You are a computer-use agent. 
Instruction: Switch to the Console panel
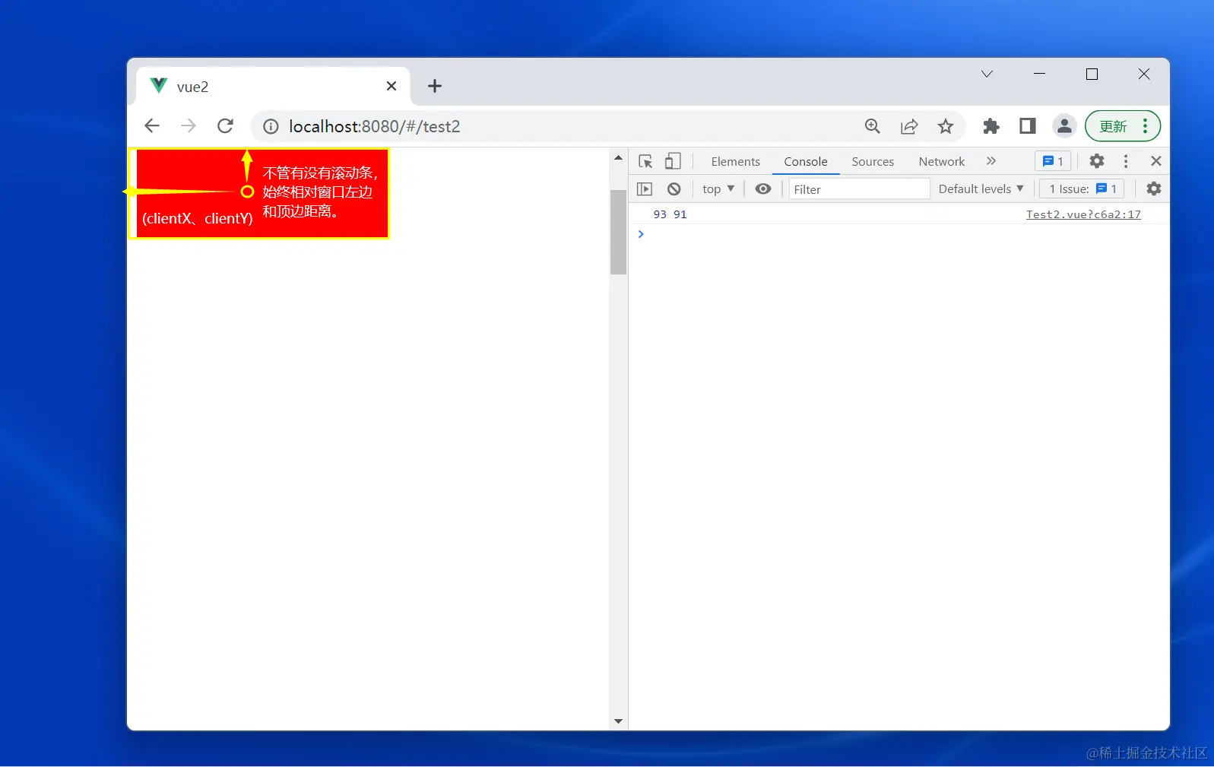[x=806, y=161]
